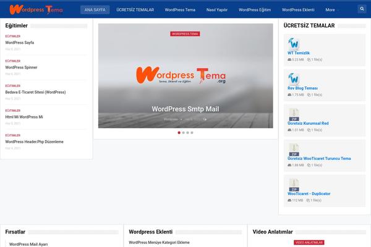
Task: Click ZIP icon for Ücretsiz WooTicaret Turuncu Tema
Action: click(x=294, y=150)
